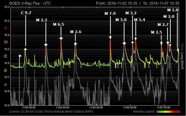Click the peak marker under the M 2.2 label

tap(46, 45)
